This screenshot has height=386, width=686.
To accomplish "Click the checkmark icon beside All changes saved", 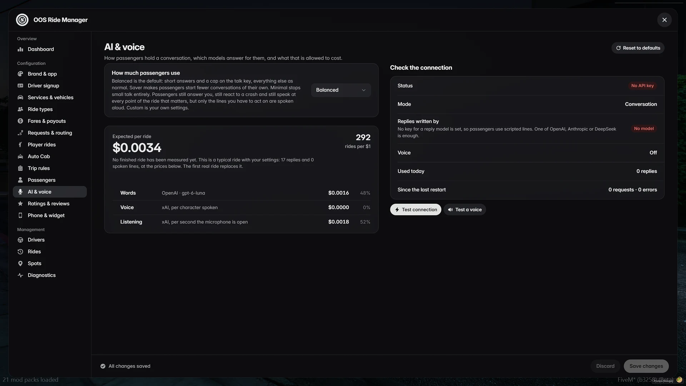I will (103, 366).
